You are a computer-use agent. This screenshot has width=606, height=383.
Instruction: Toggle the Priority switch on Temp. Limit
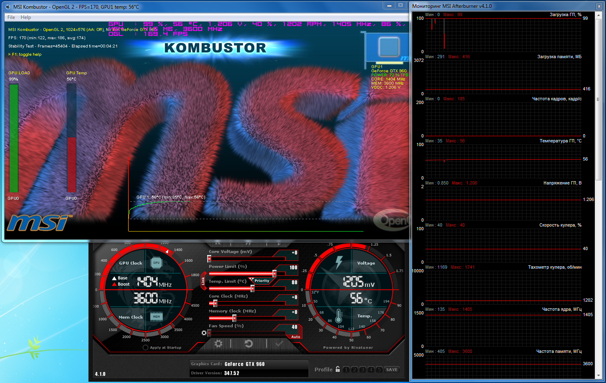tap(262, 281)
